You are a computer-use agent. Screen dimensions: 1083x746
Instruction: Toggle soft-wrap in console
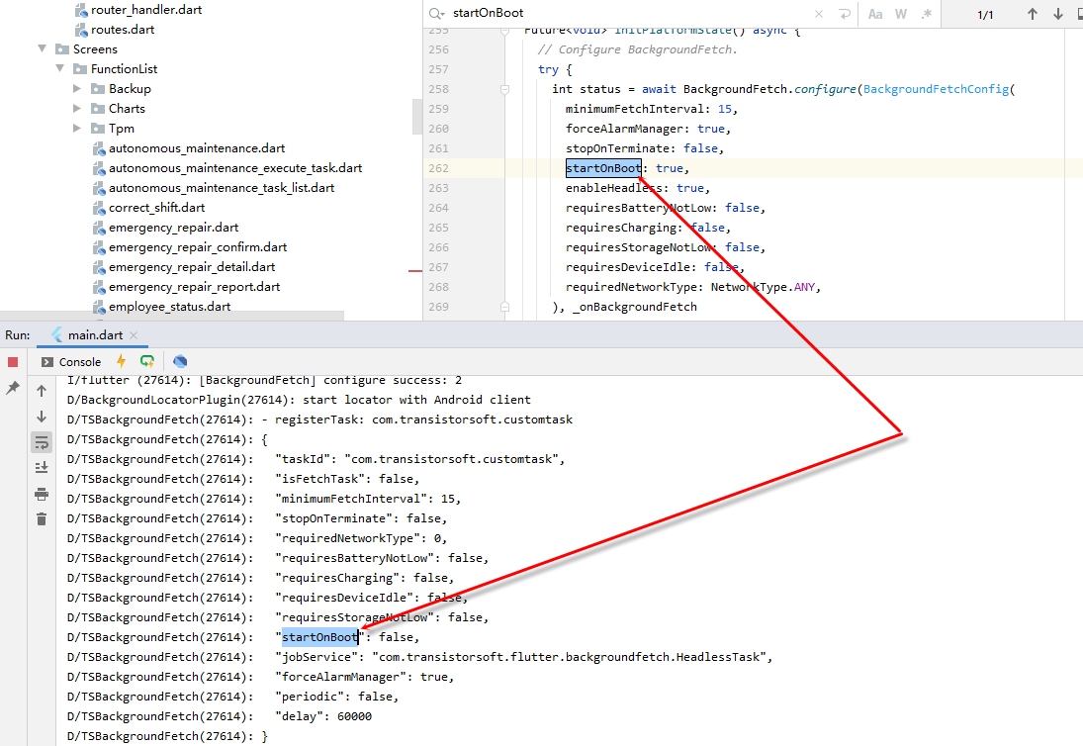click(42, 442)
